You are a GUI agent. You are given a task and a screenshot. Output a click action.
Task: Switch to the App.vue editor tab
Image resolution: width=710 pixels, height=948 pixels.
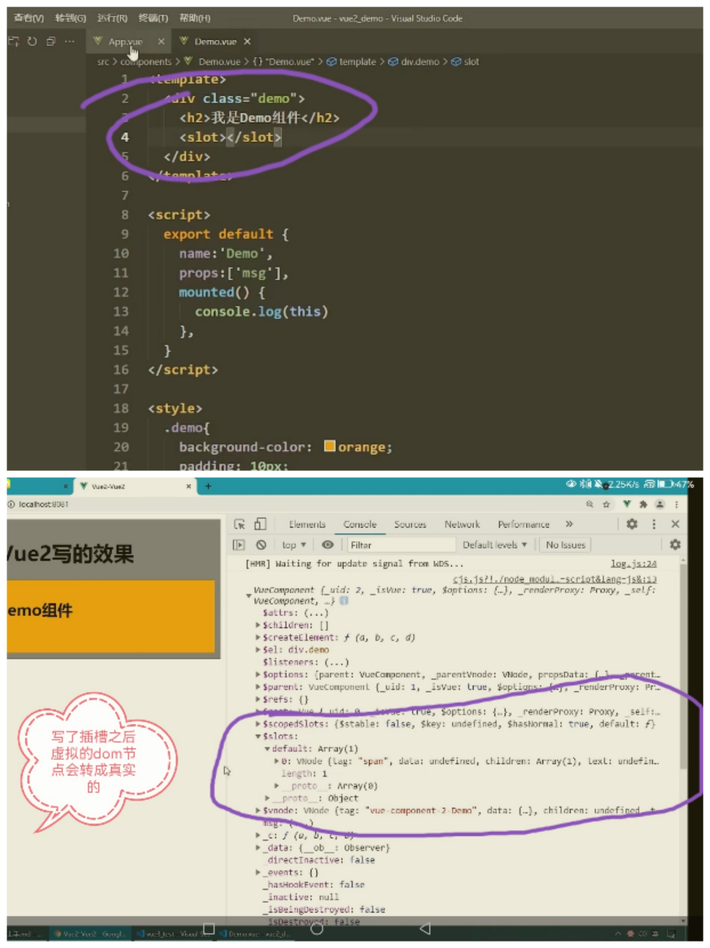[125, 41]
